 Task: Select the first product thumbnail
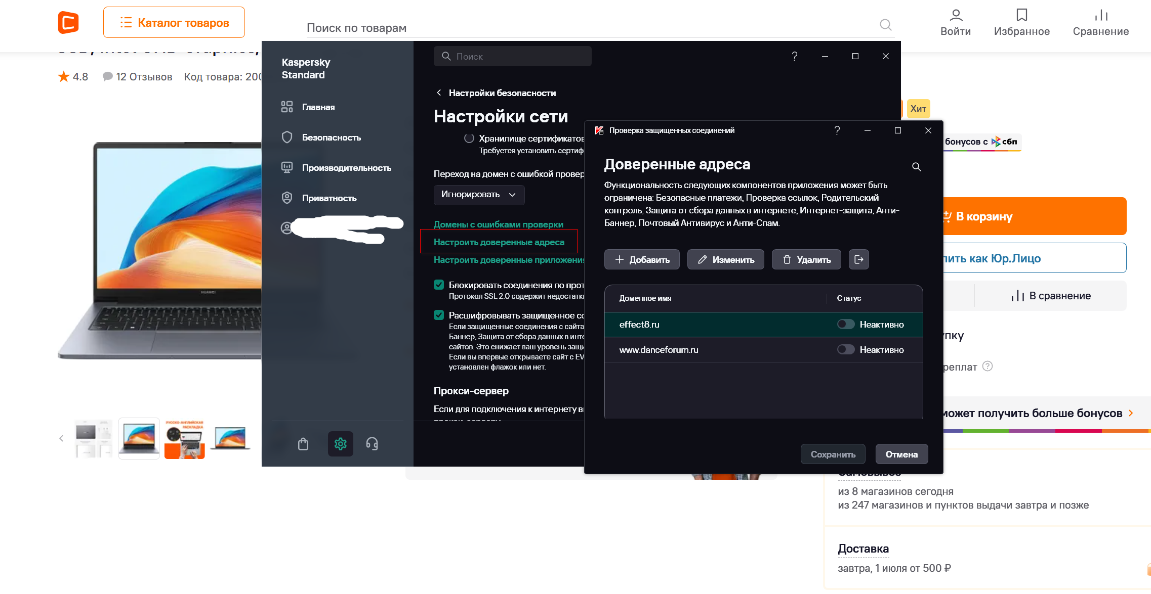coord(94,438)
